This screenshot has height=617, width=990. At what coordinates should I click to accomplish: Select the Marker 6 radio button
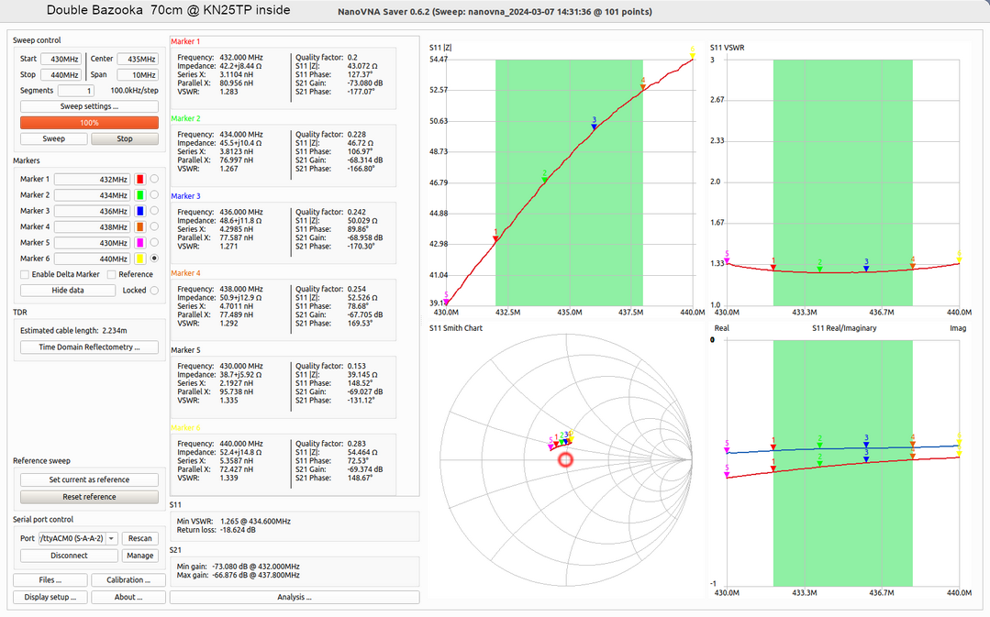[154, 258]
